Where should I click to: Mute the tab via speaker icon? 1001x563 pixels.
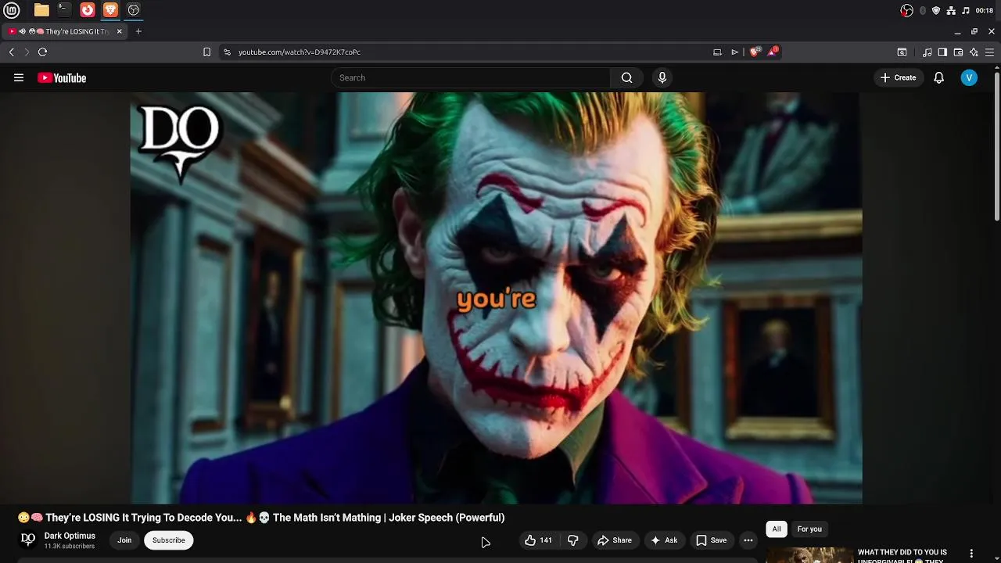coord(23,31)
